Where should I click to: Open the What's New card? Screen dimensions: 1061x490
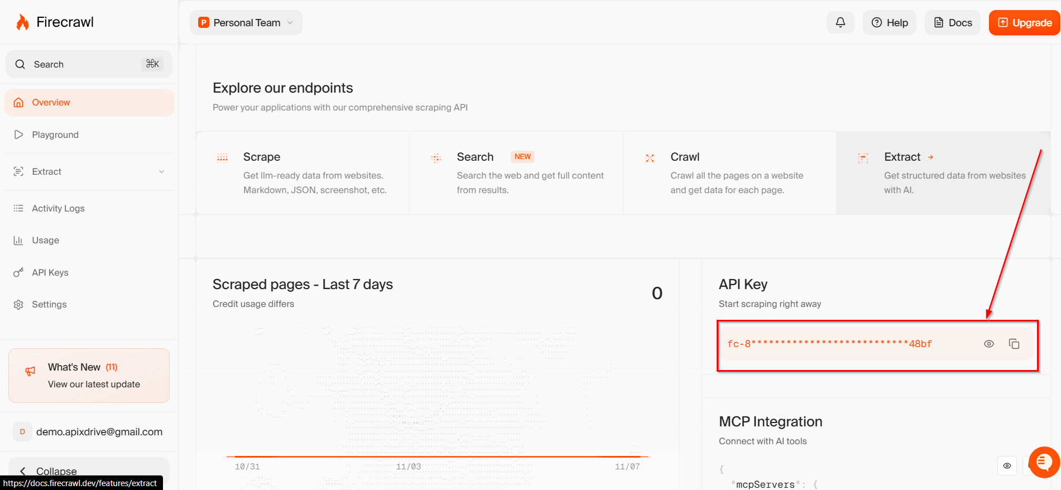pos(89,376)
